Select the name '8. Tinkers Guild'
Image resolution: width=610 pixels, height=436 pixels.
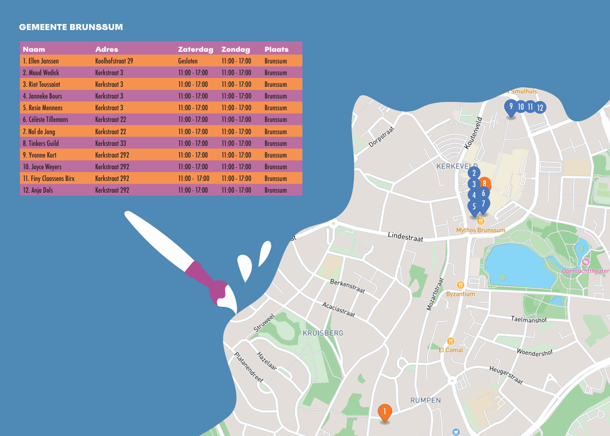41,143
